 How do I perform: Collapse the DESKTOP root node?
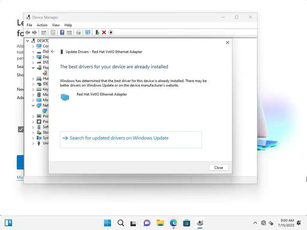(x=27, y=41)
